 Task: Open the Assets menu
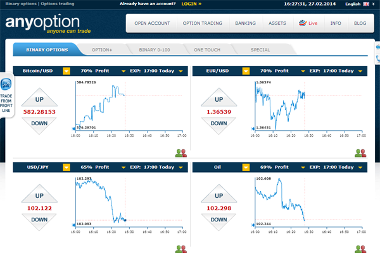[277, 23]
